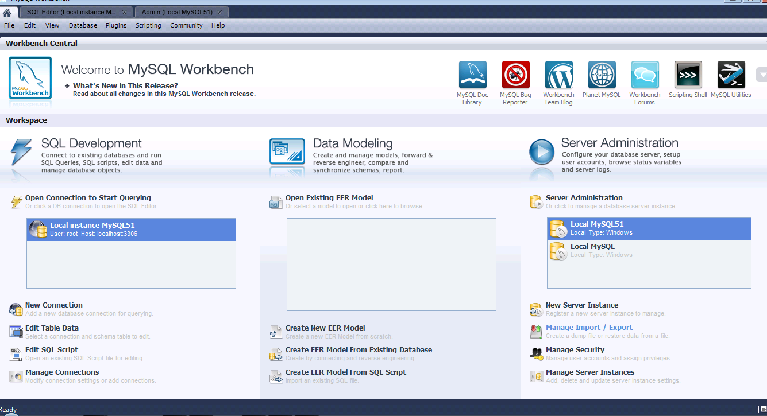The height and width of the screenshot is (416, 767).
Task: Launch the Scripting Shell icon
Action: [x=688, y=75]
